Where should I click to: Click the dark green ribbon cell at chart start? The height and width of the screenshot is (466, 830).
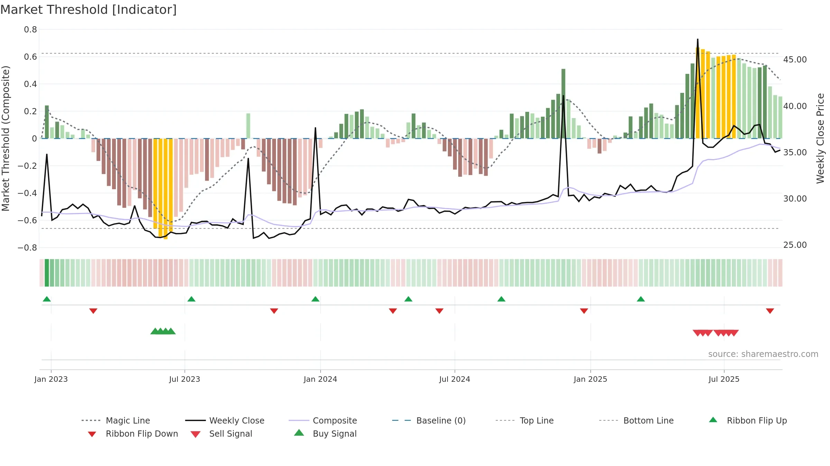pyautogui.click(x=47, y=273)
